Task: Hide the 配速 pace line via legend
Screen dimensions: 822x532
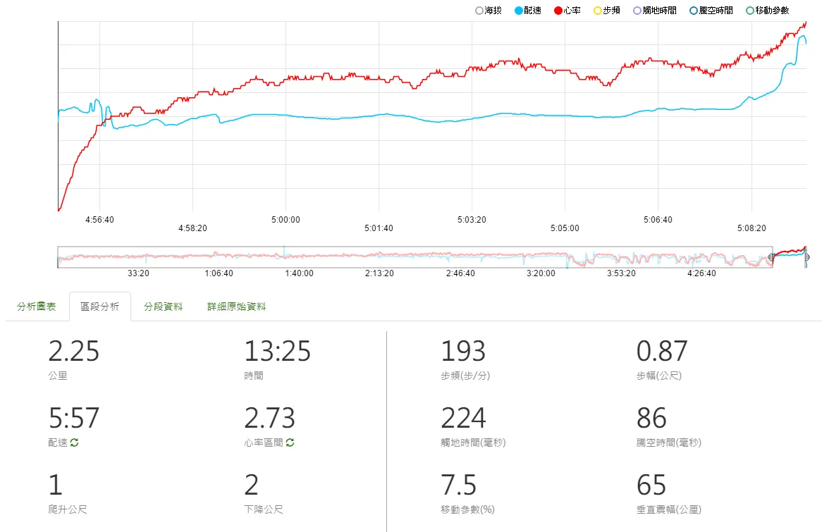Action: [528, 11]
